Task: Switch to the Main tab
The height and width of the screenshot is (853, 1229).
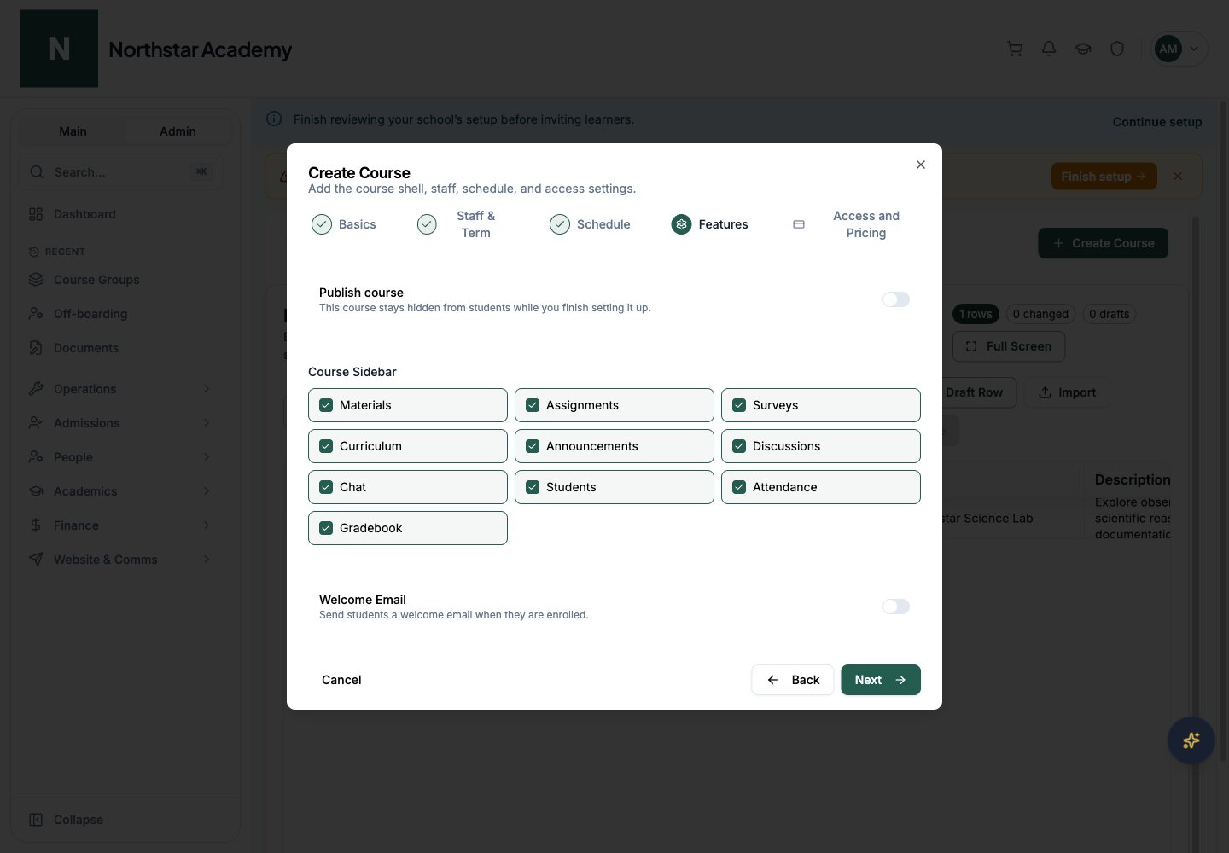Action: (x=73, y=131)
